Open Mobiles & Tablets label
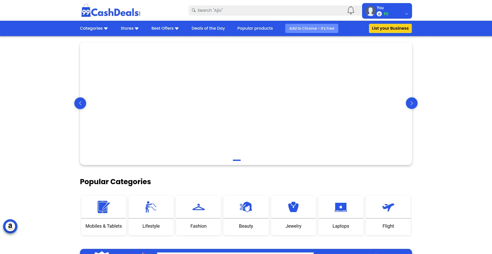 tap(104, 226)
